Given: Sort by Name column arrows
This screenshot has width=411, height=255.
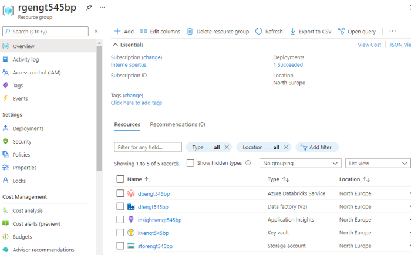Looking at the screenshot, I should (x=148, y=179).
